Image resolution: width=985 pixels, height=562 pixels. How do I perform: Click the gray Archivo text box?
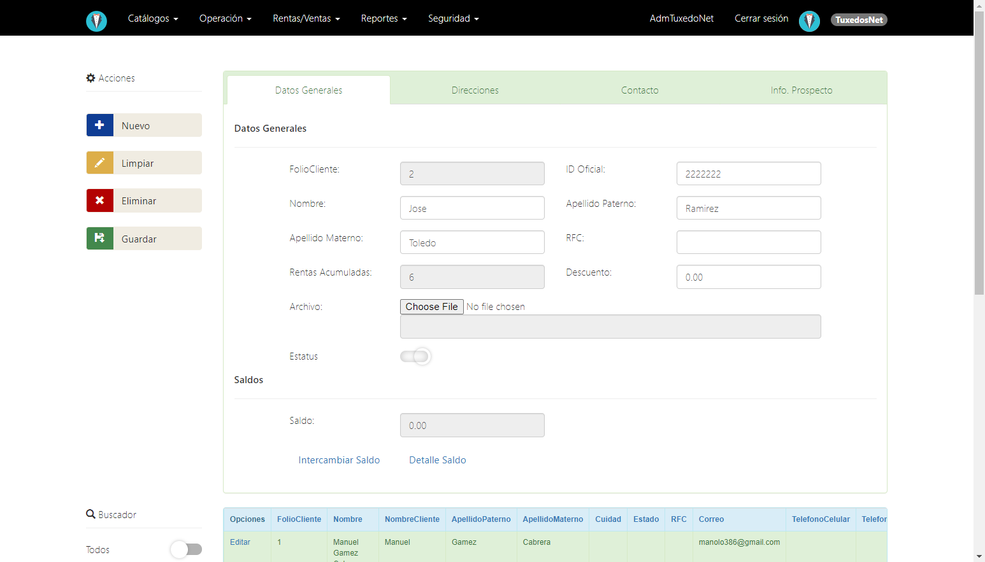610,327
